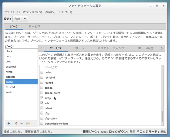Click the load zone defaults icon
The height and width of the screenshot is (137, 170).
pyautogui.click(x=28, y=123)
